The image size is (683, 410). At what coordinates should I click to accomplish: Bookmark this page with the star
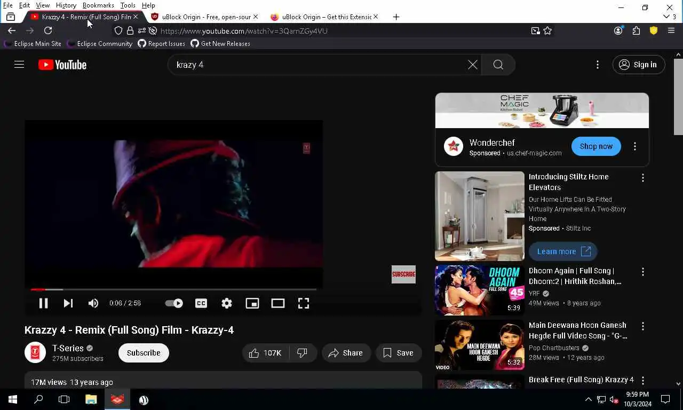547,31
